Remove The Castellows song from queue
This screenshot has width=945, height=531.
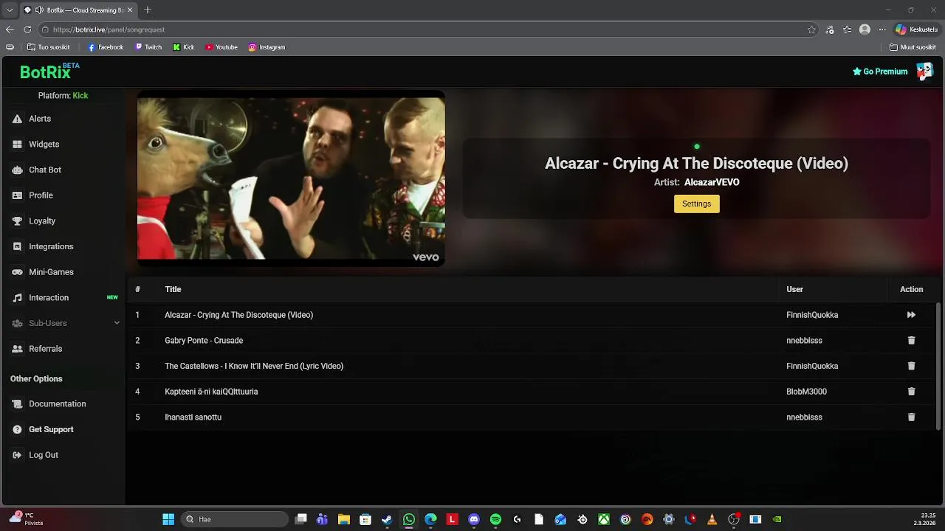(911, 366)
